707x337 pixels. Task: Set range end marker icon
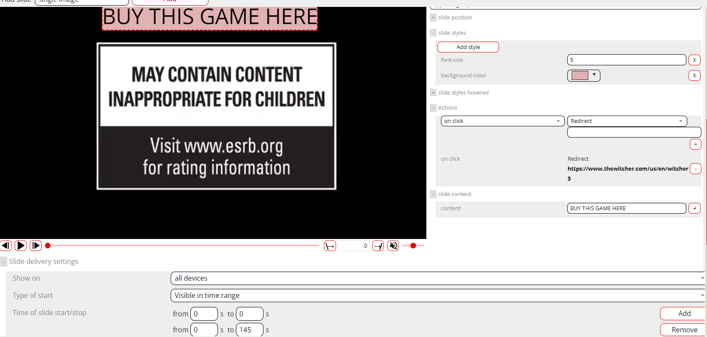(378, 246)
